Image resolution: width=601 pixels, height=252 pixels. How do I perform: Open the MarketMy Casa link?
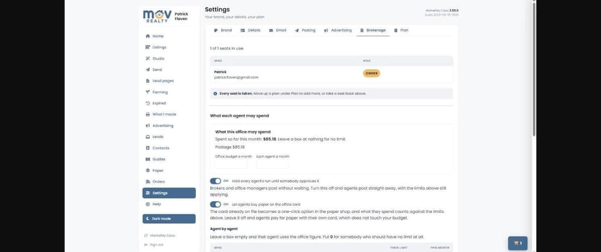point(159,236)
